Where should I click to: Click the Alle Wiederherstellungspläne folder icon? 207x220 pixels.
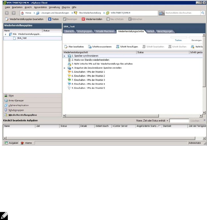coord(10,34)
